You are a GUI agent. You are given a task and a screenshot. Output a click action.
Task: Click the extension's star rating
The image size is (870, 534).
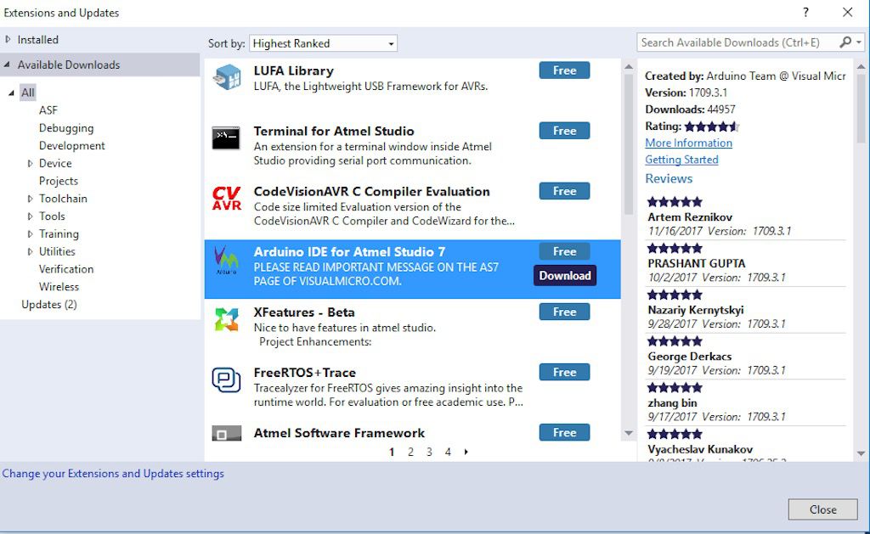coord(712,126)
